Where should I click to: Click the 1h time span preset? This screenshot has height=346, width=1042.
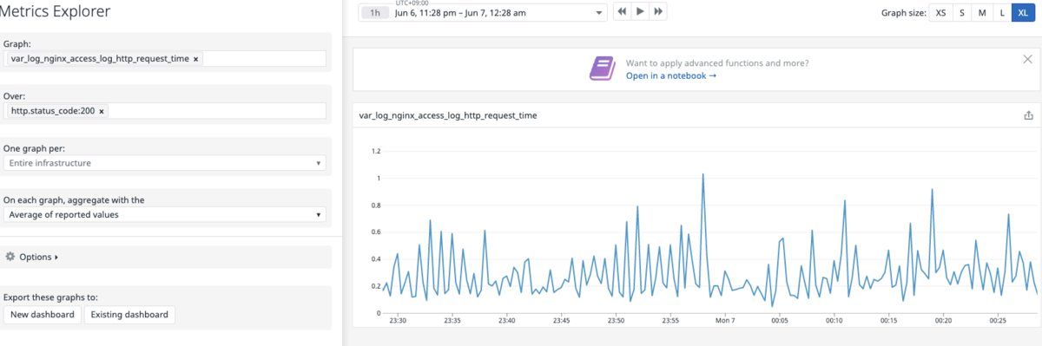pyautogui.click(x=375, y=13)
